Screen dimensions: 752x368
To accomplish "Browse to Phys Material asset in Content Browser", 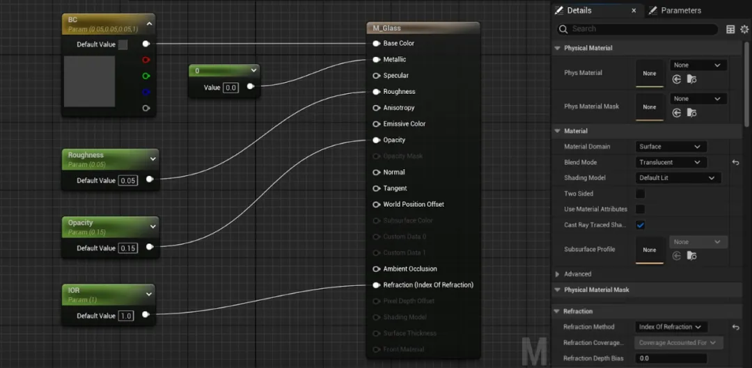I will pos(691,79).
